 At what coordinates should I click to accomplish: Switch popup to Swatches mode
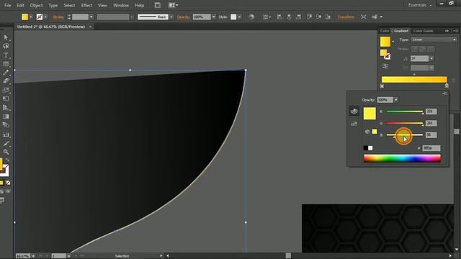pos(354,124)
